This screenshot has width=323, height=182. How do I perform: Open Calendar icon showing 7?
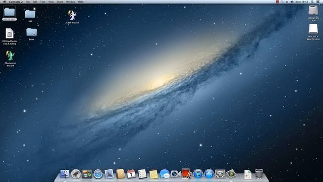[131, 174]
